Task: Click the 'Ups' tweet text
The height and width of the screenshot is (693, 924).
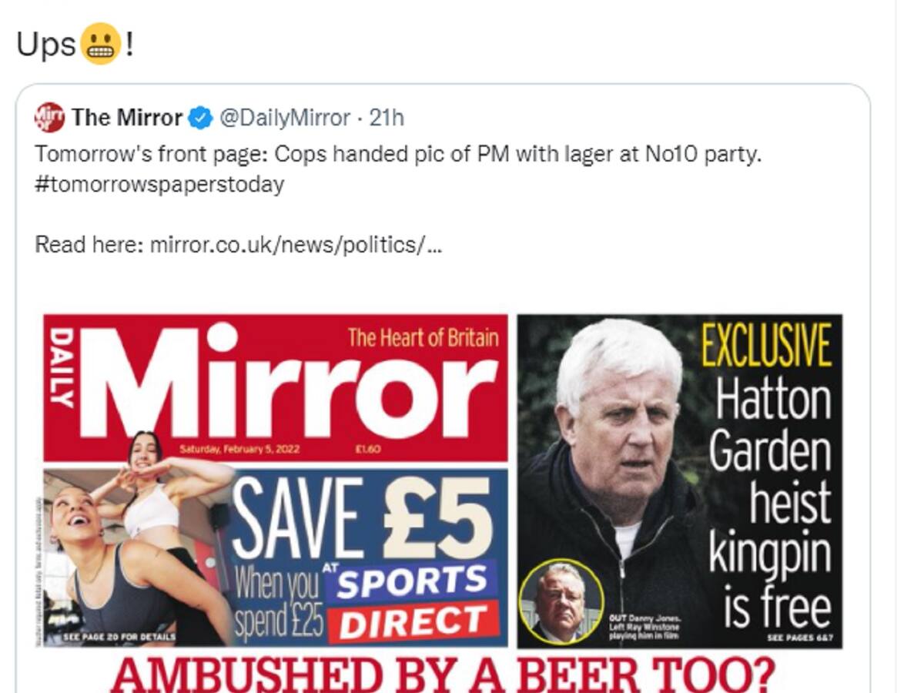Action: [45, 45]
